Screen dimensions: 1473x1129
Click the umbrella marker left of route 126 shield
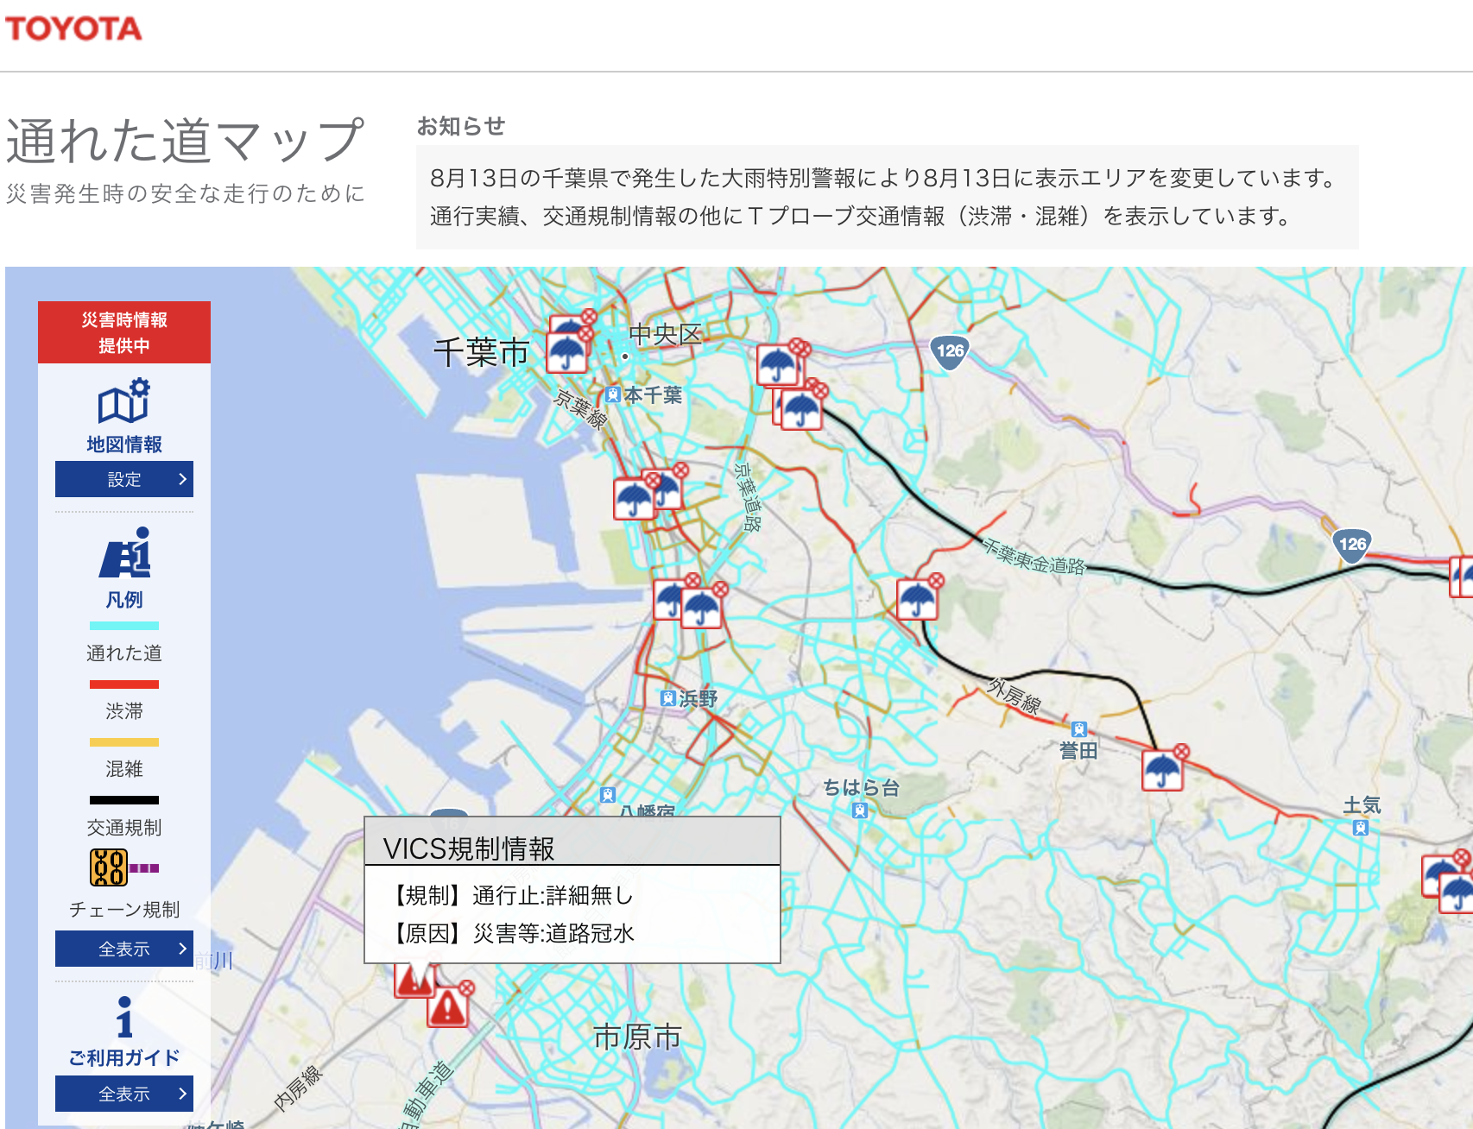(777, 364)
